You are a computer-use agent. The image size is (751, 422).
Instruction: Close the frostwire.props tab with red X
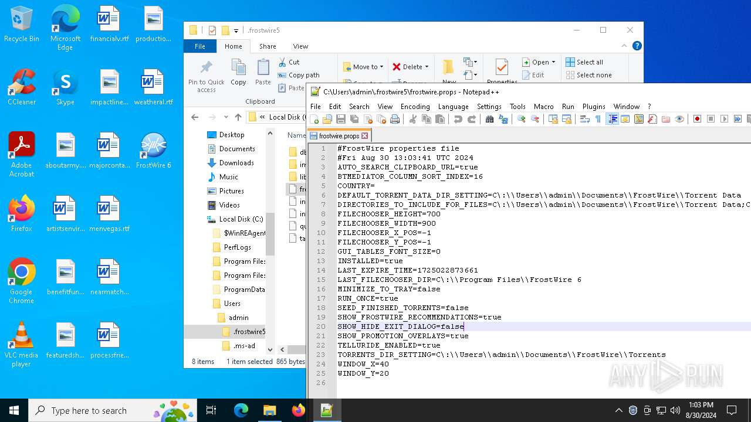tap(364, 136)
